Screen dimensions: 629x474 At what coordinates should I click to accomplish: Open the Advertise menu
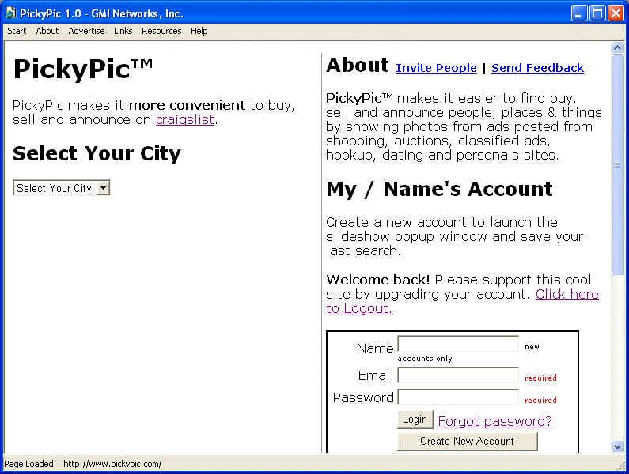[86, 31]
